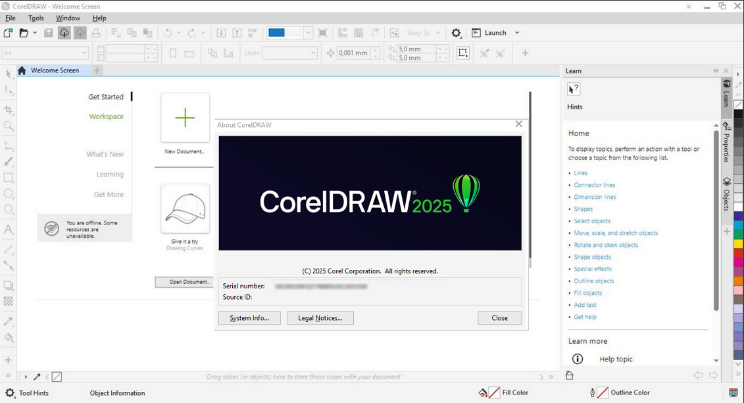Expand the Open folder dropdown arrow
744x403 pixels.
pos(35,33)
